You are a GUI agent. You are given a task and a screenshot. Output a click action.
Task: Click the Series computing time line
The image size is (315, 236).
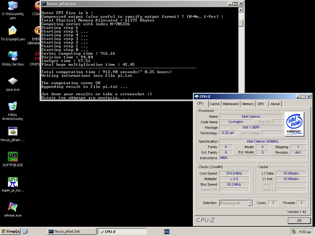(x=78, y=53)
